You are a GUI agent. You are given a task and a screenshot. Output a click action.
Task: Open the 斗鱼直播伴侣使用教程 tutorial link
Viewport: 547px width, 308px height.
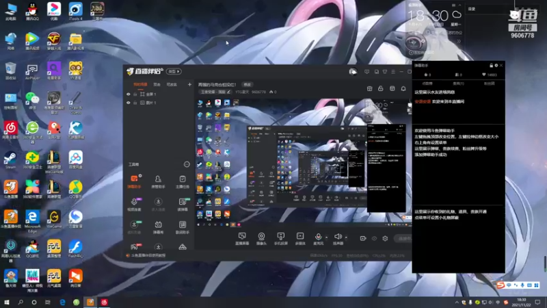click(148, 255)
